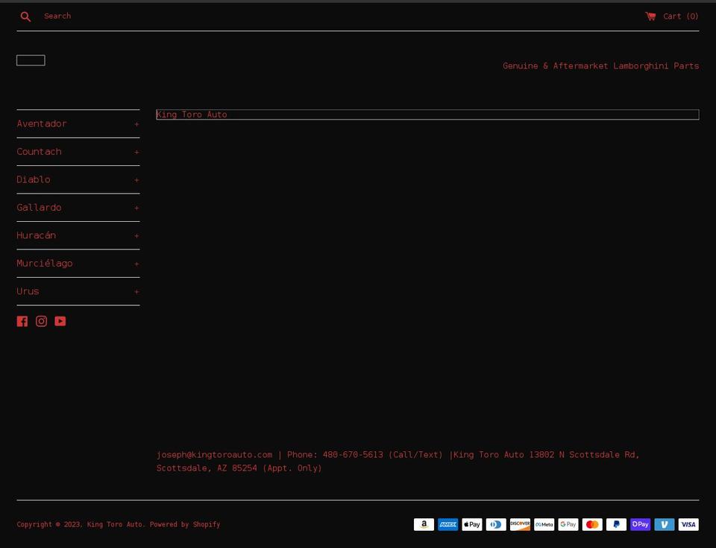Screen dimensions: 716x548
Task: Open Powered by Shopify link
Action: click(185, 524)
